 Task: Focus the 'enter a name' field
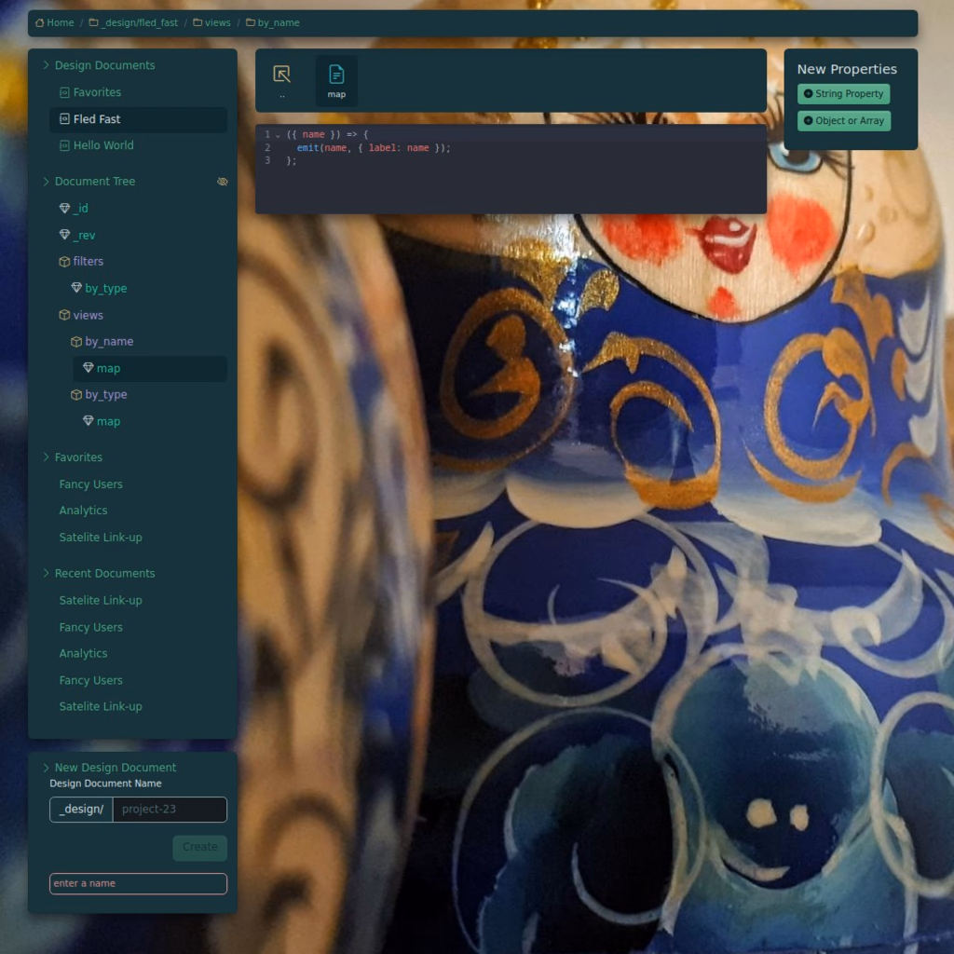138,883
